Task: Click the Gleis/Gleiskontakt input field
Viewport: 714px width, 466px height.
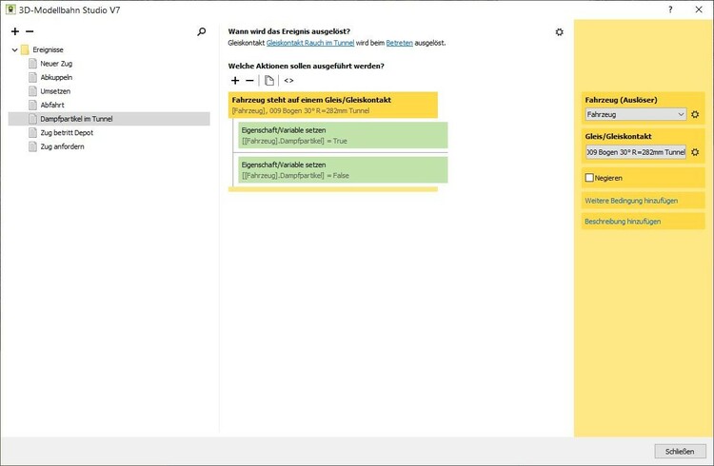Action: 636,152
